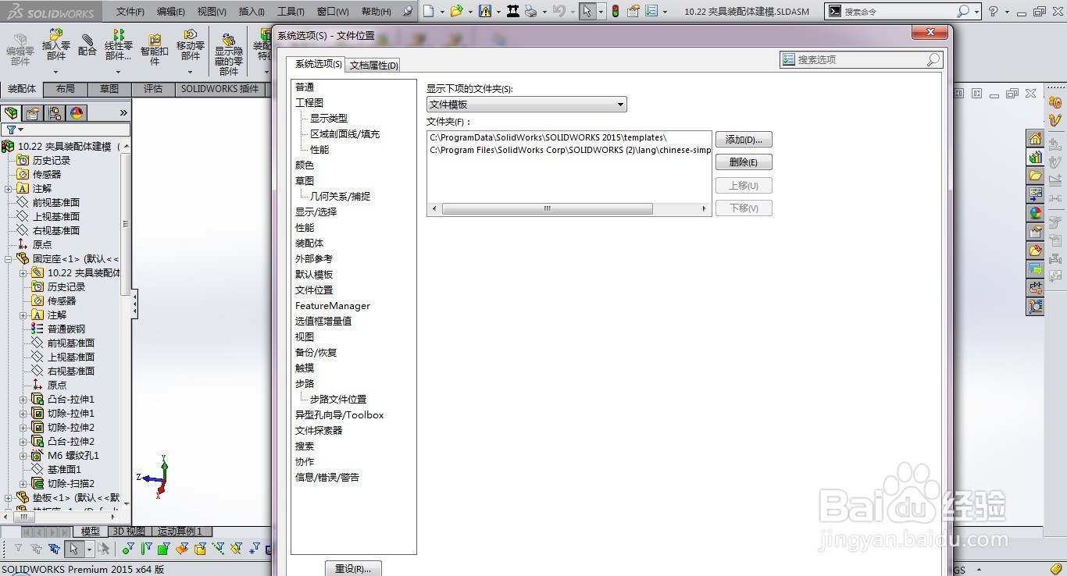
Task: Click the Rebuild traffic light icon
Action: tap(615, 11)
